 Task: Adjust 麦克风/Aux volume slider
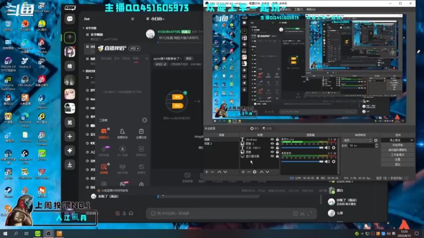(302, 148)
